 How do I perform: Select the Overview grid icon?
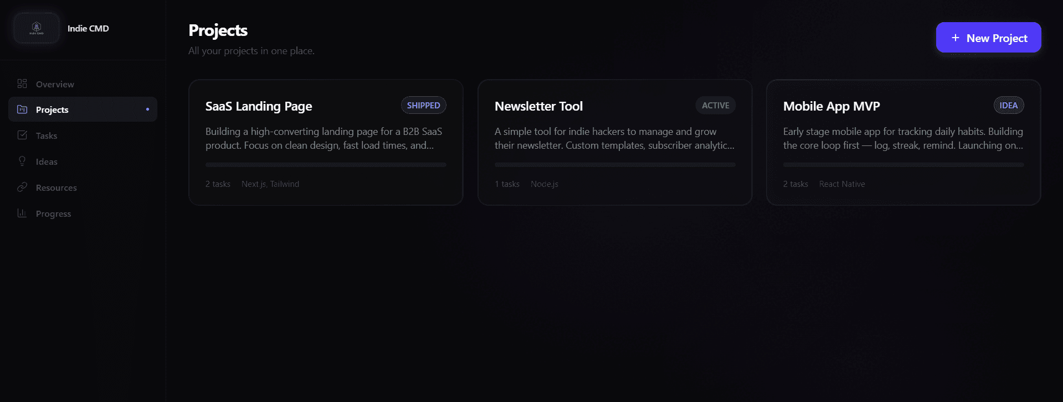coord(22,83)
